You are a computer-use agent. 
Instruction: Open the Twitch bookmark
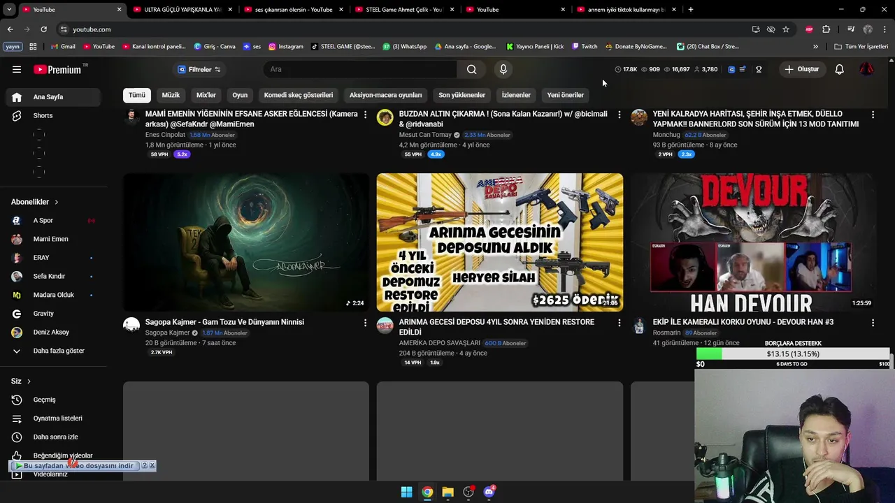(585, 47)
